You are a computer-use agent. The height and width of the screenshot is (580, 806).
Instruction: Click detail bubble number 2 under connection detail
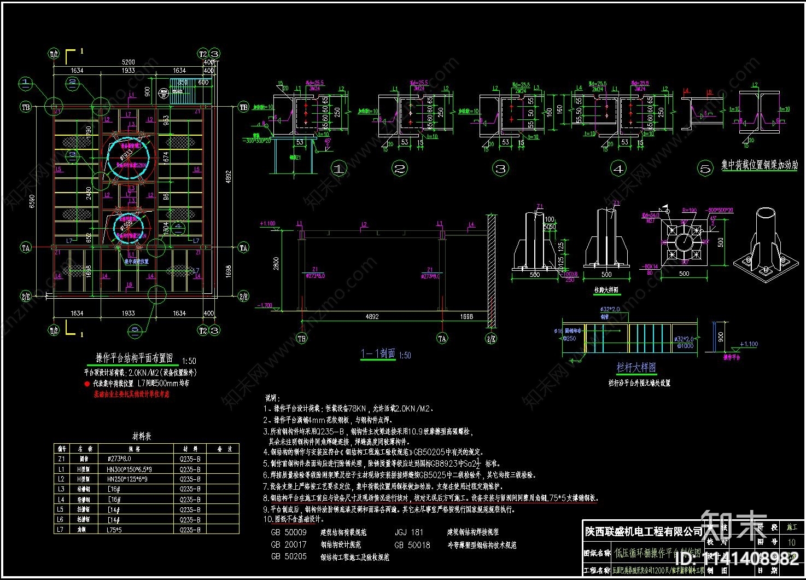coord(400,169)
